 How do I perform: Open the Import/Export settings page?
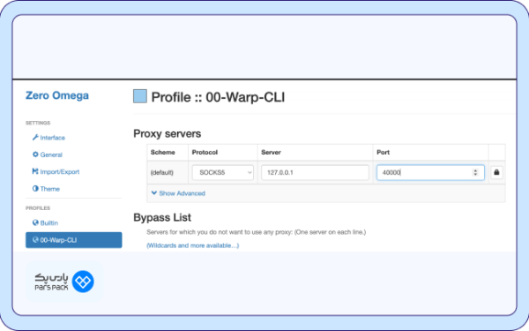(x=56, y=171)
